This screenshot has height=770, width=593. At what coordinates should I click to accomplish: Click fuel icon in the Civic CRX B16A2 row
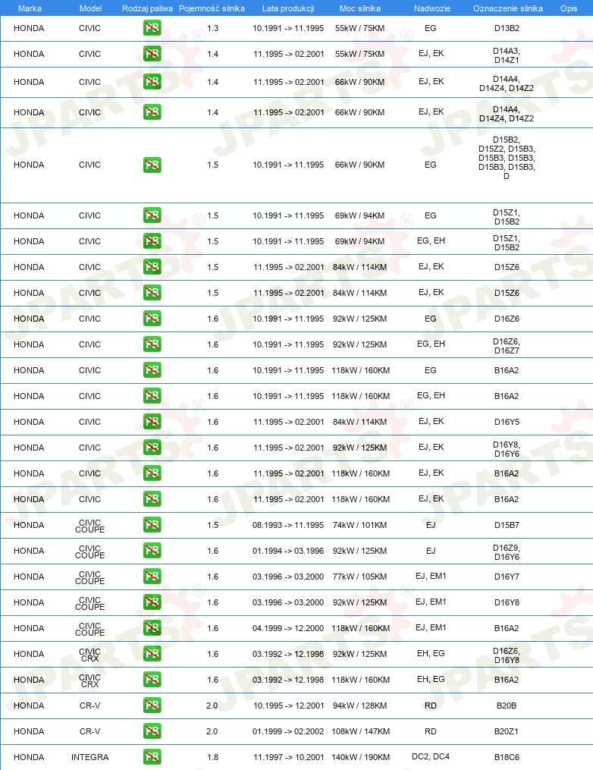coord(152,679)
